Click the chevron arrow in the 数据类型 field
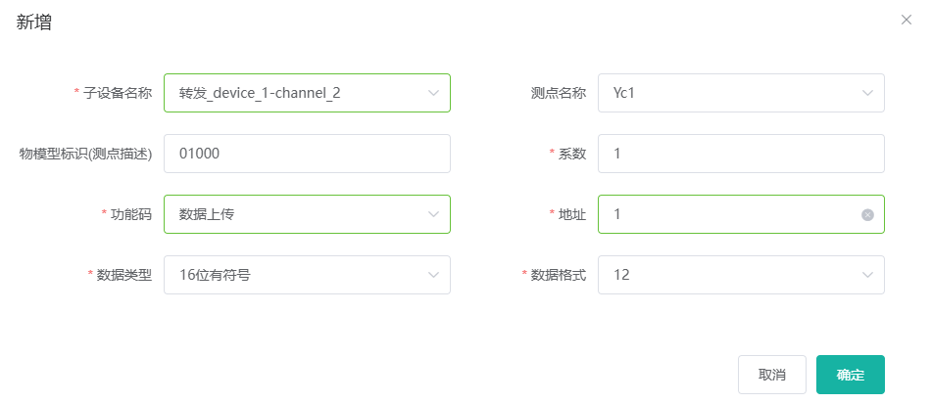The height and width of the screenshot is (403, 931). [433, 275]
